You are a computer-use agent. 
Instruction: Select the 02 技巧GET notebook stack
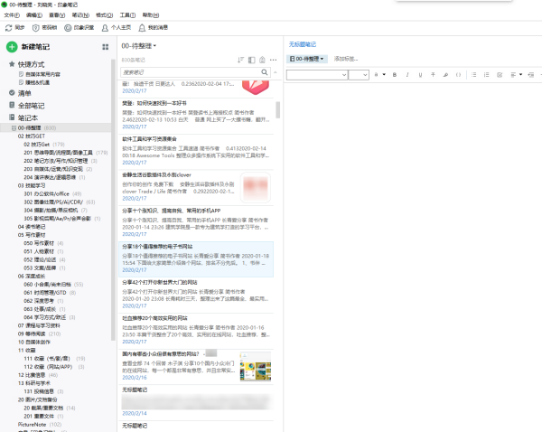(32, 136)
